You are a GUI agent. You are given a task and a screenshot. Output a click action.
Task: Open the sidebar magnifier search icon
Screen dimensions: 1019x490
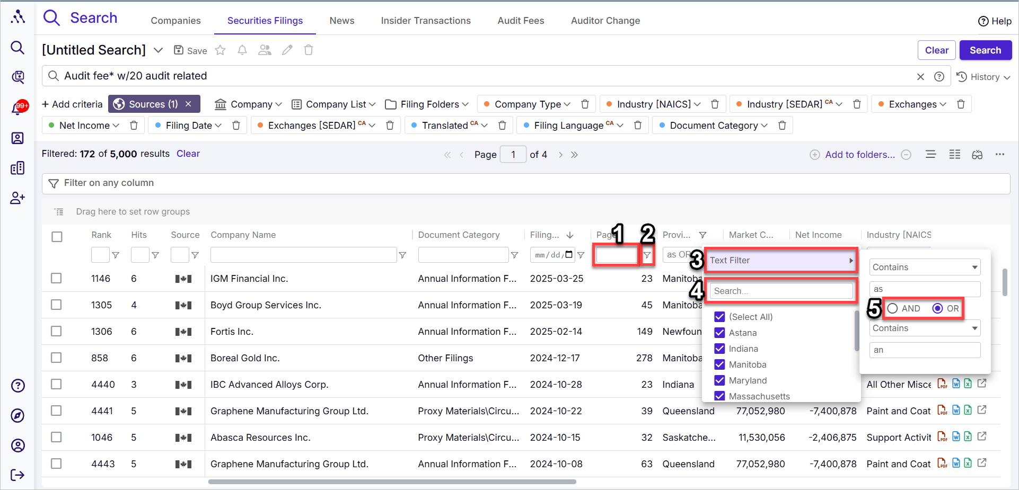pyautogui.click(x=17, y=48)
